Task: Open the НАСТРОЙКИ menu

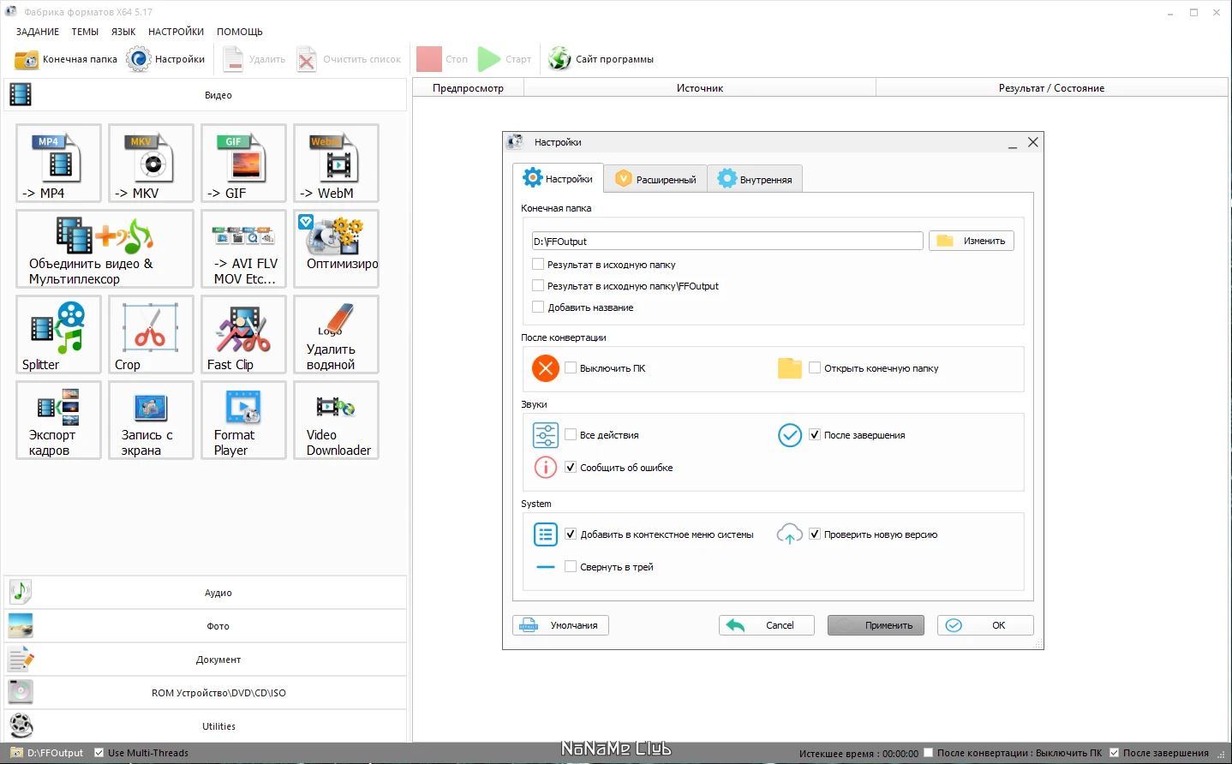Action: pos(176,32)
